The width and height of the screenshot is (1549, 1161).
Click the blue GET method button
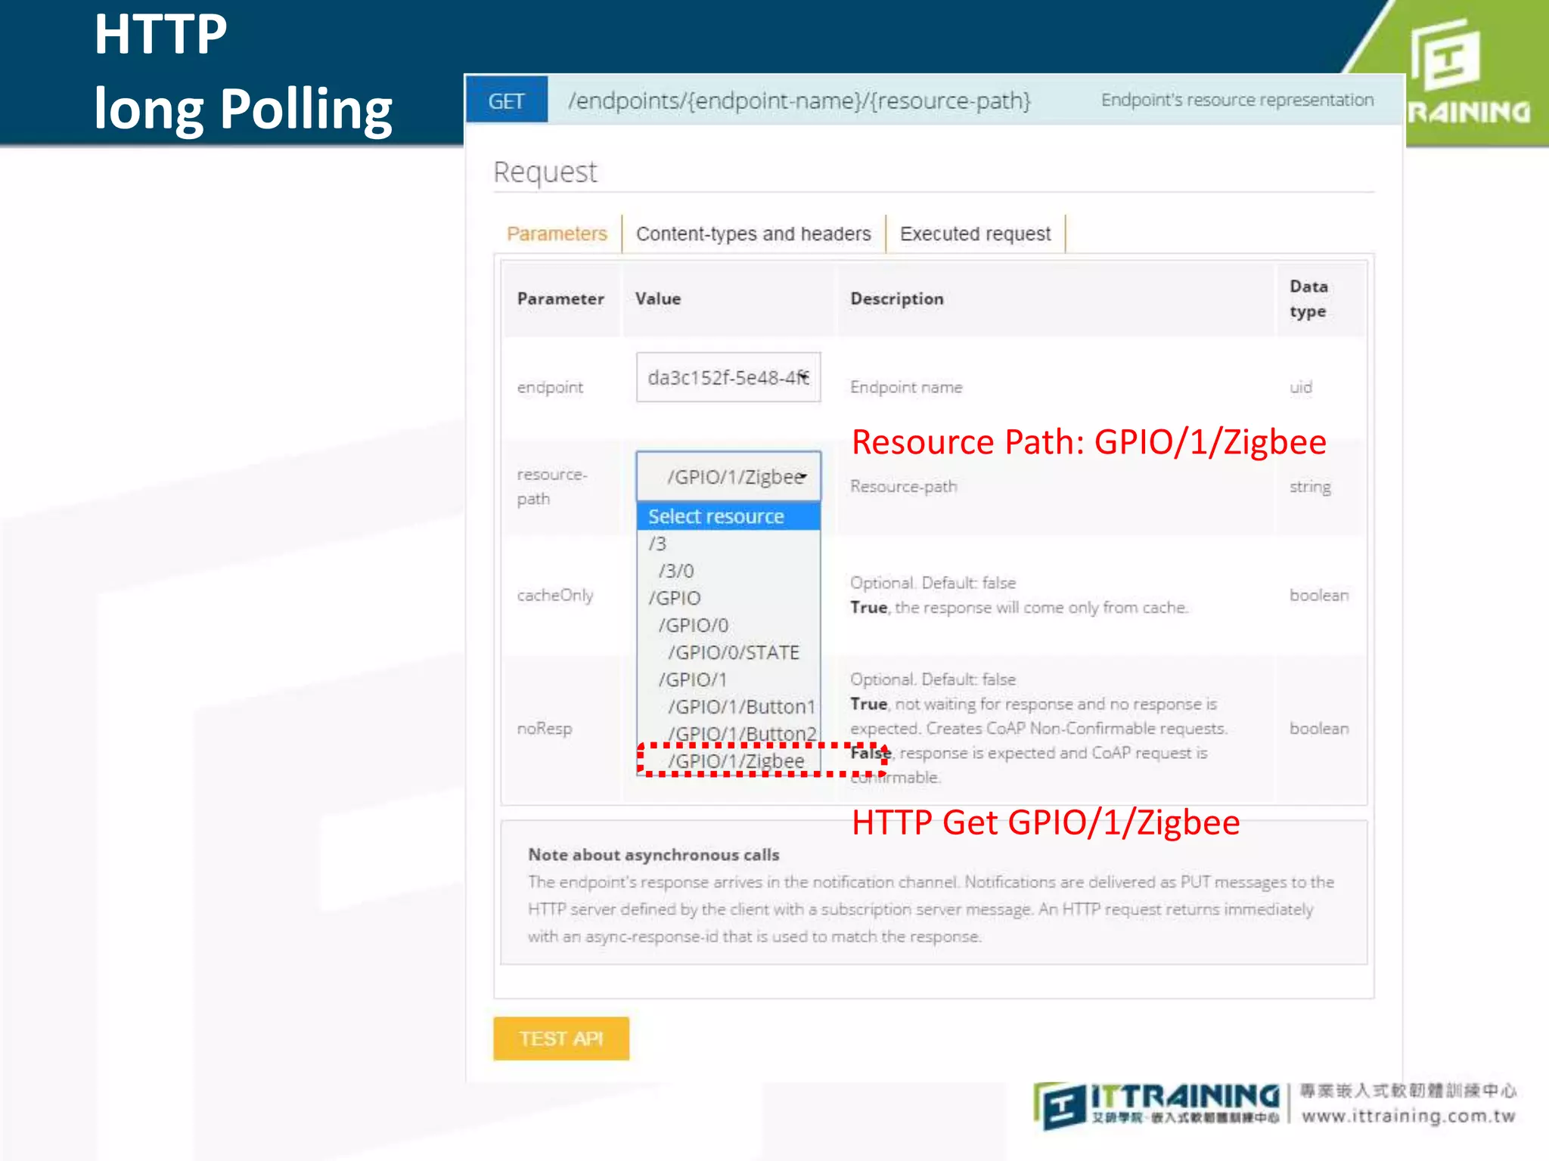click(x=506, y=101)
